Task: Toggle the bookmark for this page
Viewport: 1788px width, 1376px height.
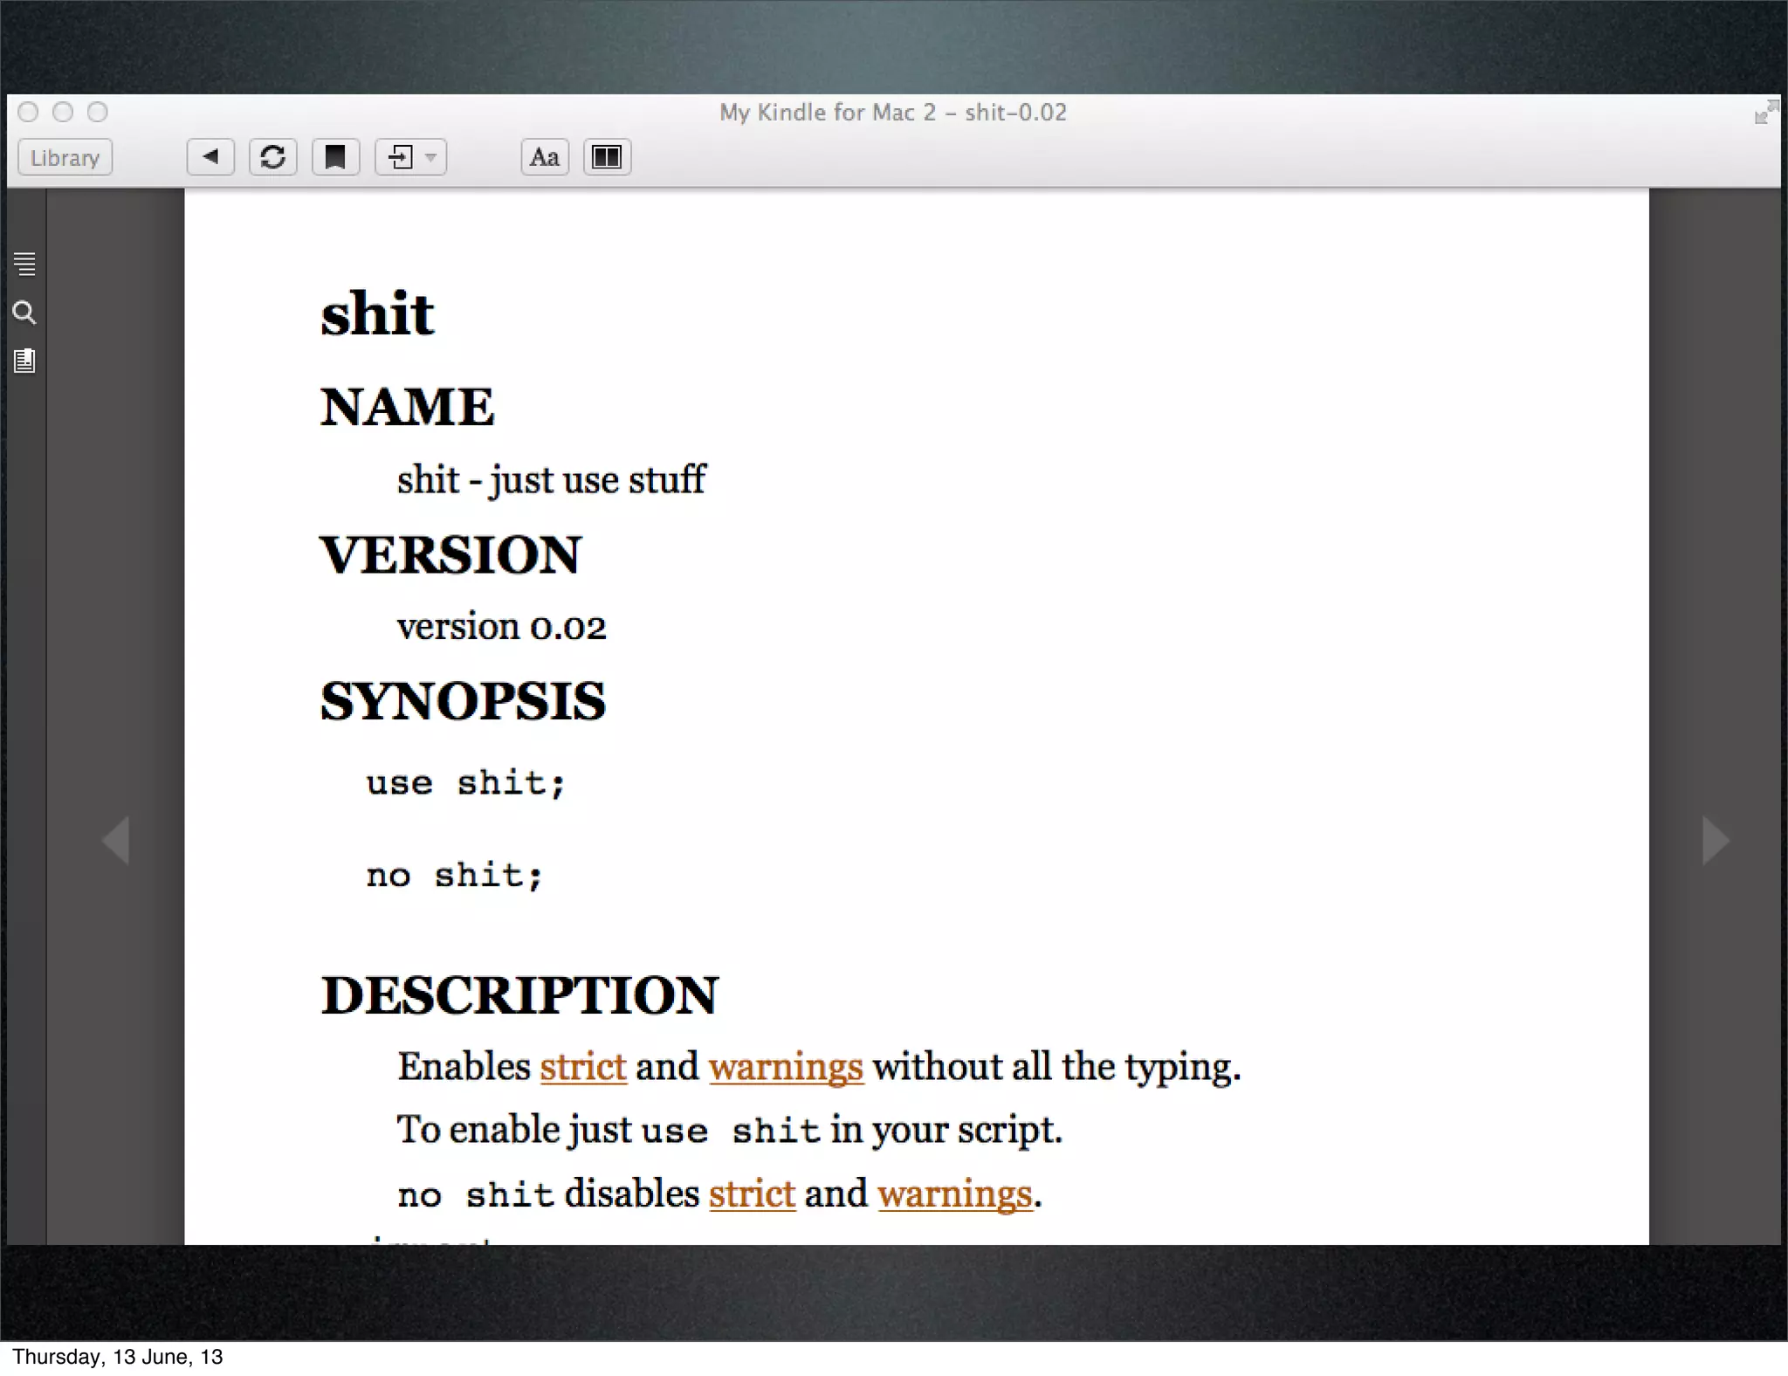Action: pyautogui.click(x=335, y=157)
